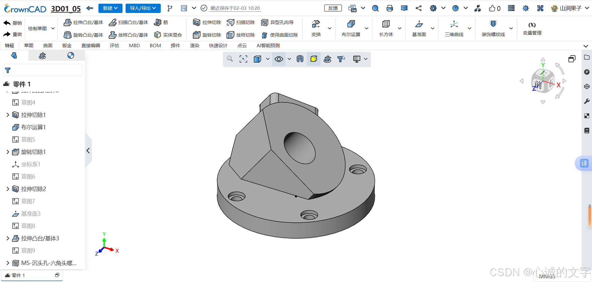Toggle the yellow shaded-display cube icon

click(x=313, y=59)
